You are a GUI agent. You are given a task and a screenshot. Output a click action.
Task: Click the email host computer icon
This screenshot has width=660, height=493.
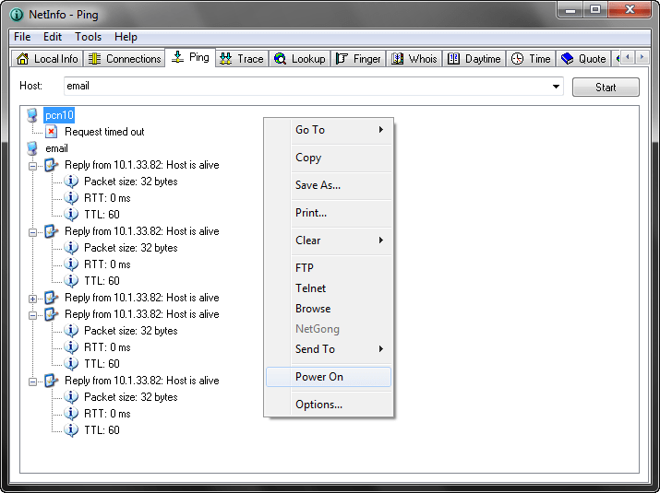click(32, 148)
